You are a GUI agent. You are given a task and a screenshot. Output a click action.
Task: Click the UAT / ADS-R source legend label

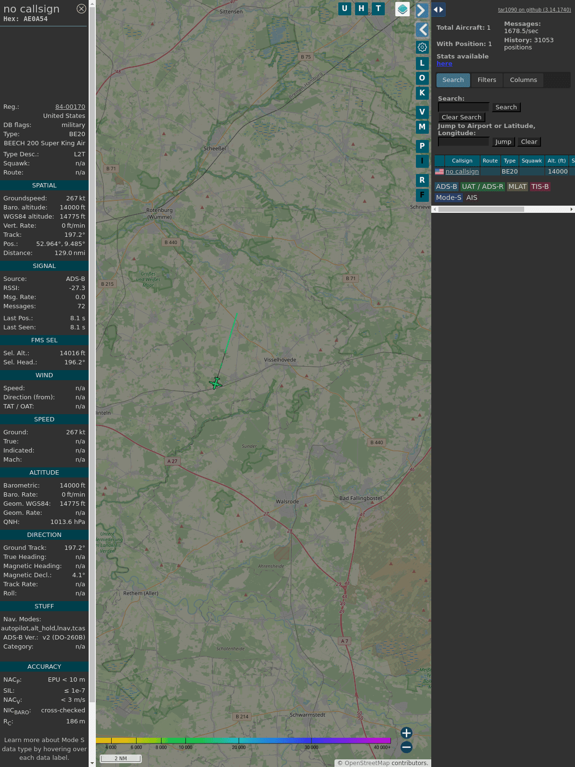pyautogui.click(x=483, y=187)
